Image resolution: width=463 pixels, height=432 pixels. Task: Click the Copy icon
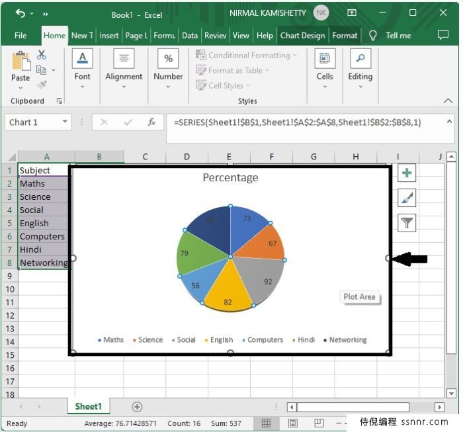(x=41, y=70)
